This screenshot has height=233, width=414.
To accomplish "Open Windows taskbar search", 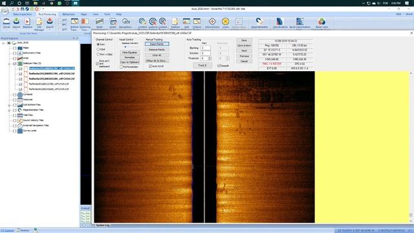I will point(12,3).
